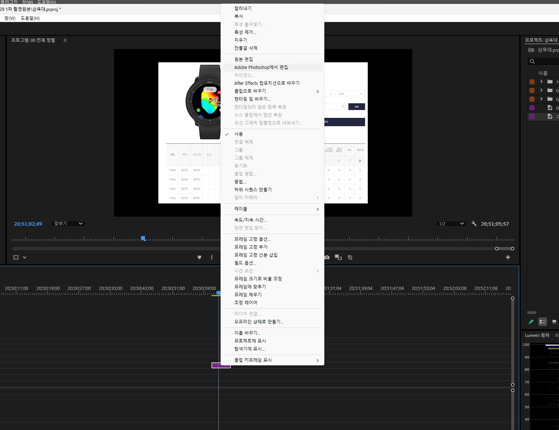Click the Mark In brace icon
This screenshot has height=430, width=559.
pyautogui.click(x=212, y=257)
